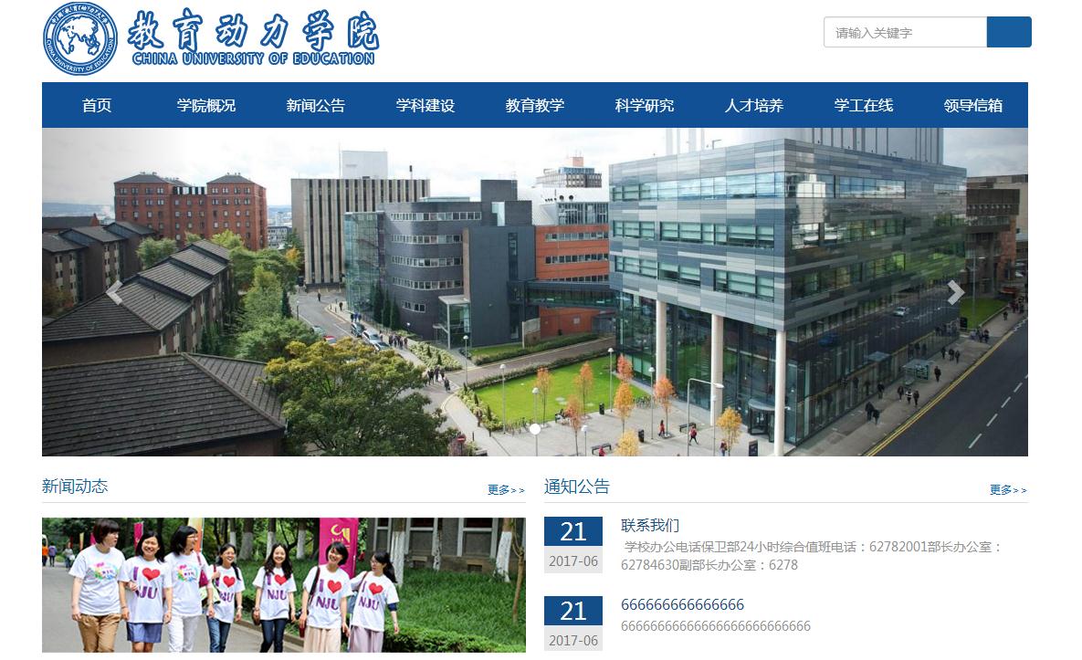1082x660 pixels.
Task: Expand more items under 通知公告
Action: point(1008,489)
